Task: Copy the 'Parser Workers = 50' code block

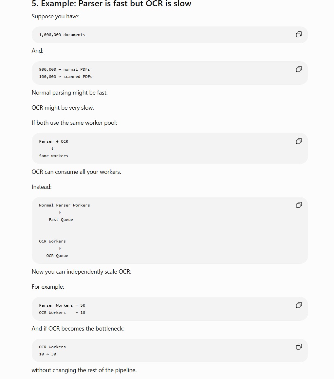Action: pos(299,305)
